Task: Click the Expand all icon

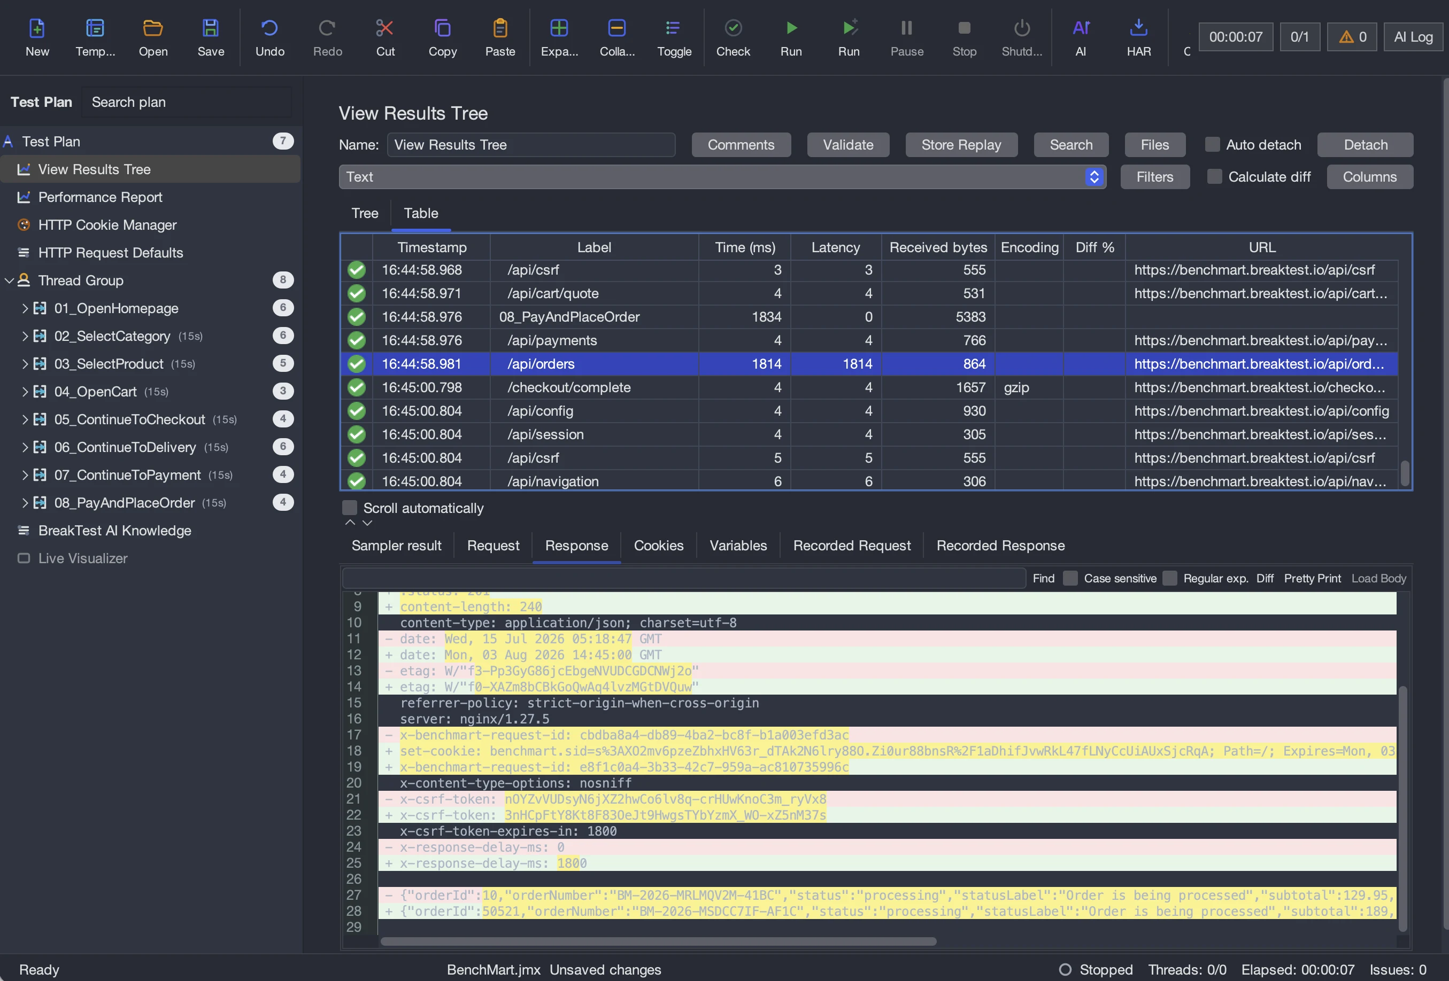Action: [x=559, y=28]
